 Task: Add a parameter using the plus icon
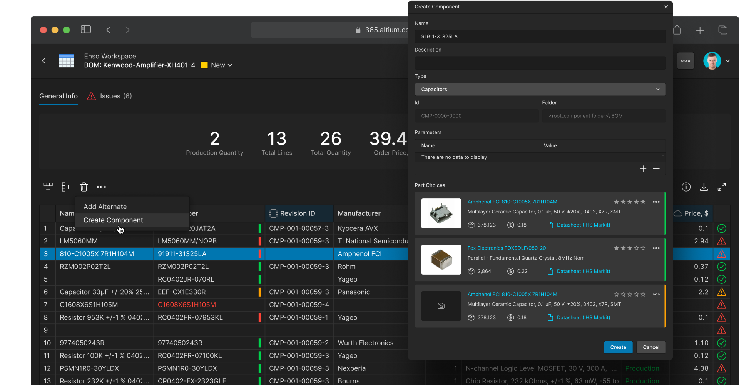(x=643, y=168)
